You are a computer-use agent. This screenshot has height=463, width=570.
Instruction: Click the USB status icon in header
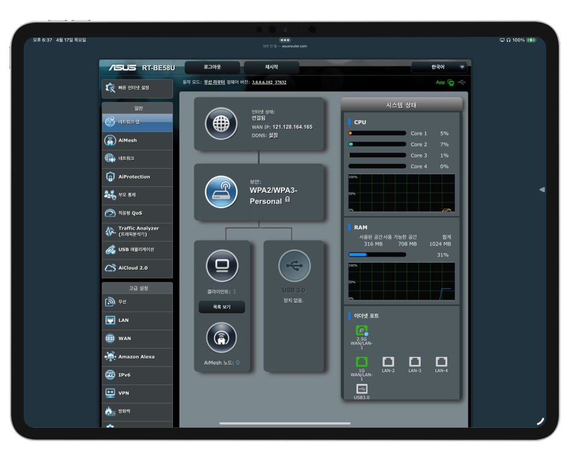coord(461,83)
